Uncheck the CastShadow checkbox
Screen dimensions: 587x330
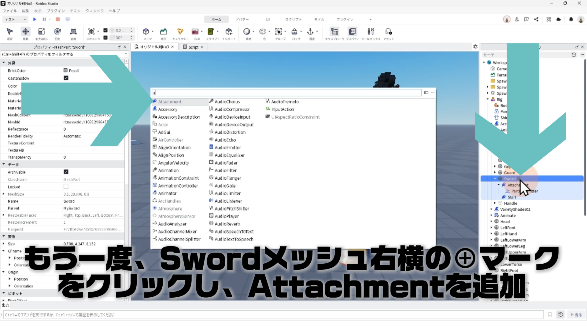click(66, 78)
